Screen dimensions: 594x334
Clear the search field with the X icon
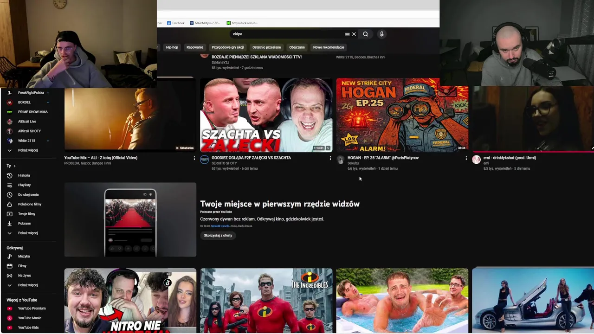click(x=354, y=34)
